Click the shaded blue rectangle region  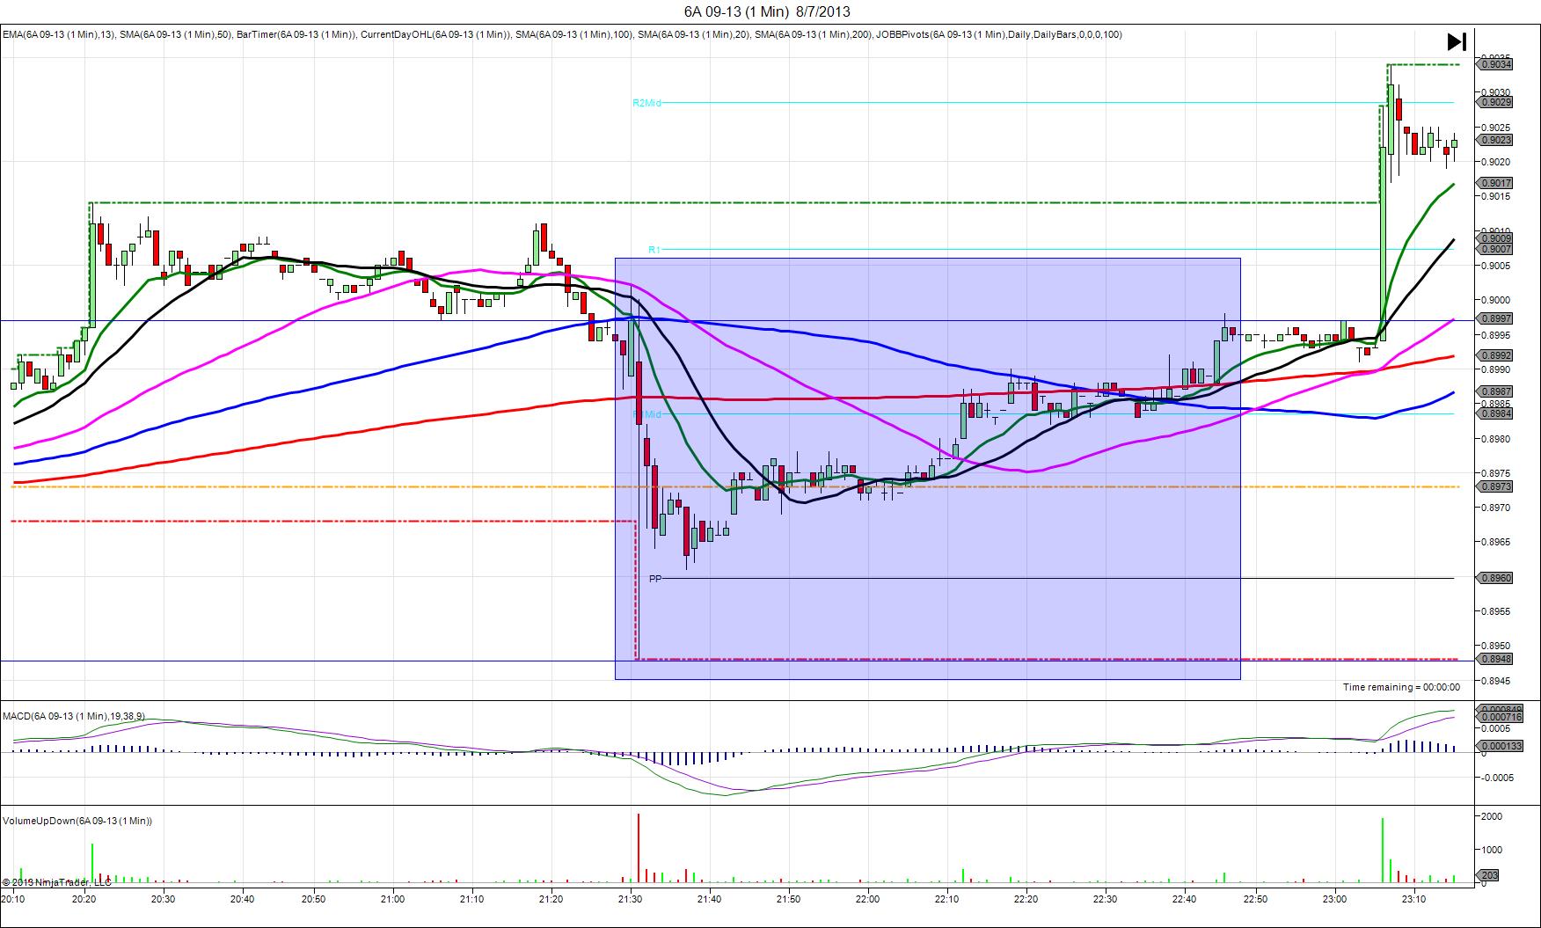pyautogui.click(x=928, y=468)
